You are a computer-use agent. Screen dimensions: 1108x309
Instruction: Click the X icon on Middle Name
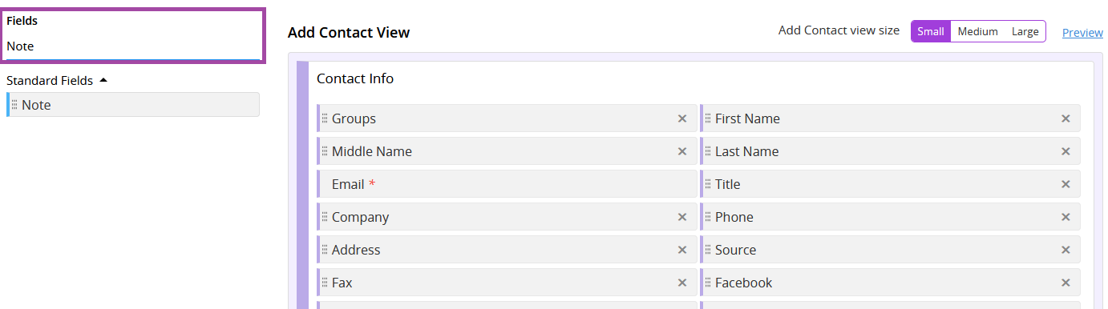[682, 151]
